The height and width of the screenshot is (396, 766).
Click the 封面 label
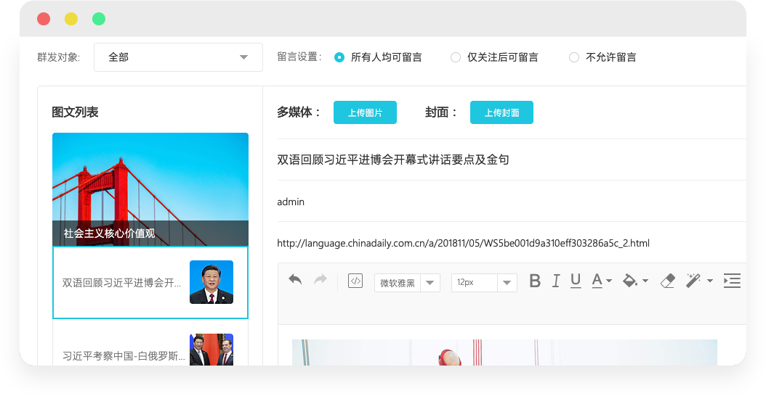[x=440, y=112]
